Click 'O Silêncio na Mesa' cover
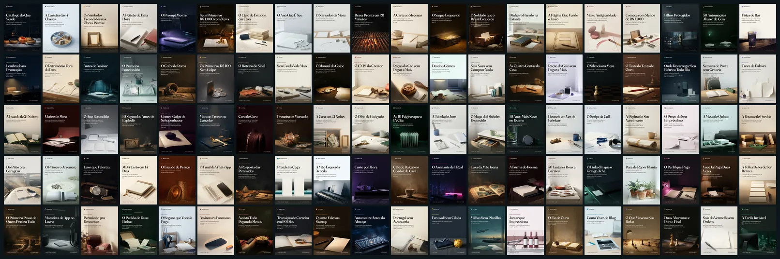The width and height of the screenshot is (780, 259). [602, 79]
